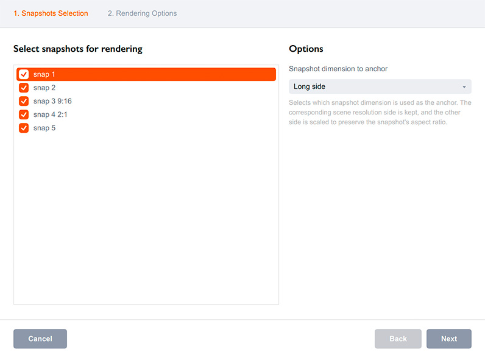Select the snap 3 9:16 list entry

52,101
